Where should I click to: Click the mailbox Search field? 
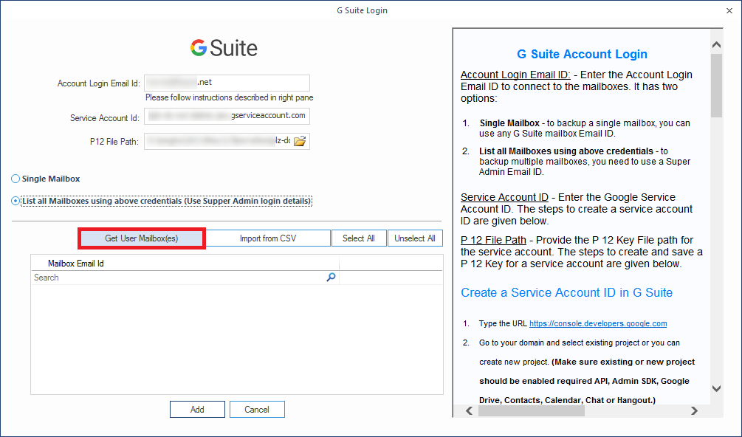185,278
